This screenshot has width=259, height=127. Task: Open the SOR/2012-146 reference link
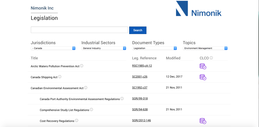point(141,121)
